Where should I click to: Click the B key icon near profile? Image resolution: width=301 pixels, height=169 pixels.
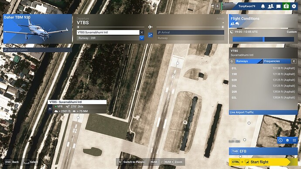tap(217, 6)
